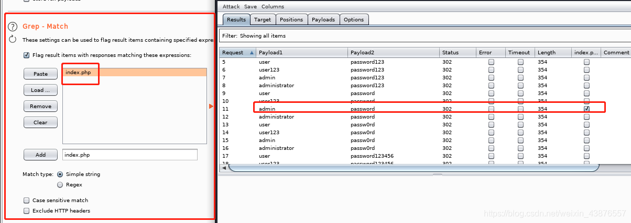Screen dimensions: 631x223
Task: Sort by the Status column header
Action: [x=458, y=52]
